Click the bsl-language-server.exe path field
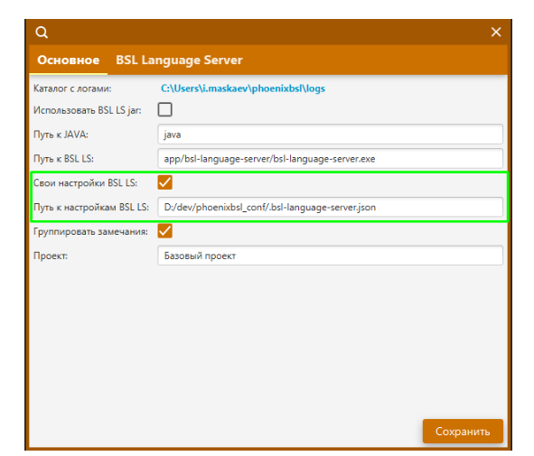534x456 pixels. point(330,159)
